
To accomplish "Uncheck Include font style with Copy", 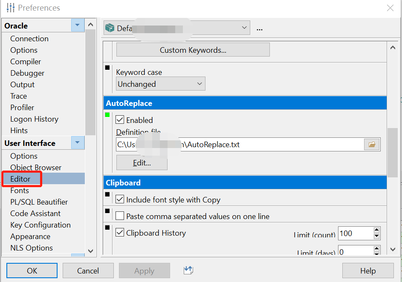I will tap(120, 199).
